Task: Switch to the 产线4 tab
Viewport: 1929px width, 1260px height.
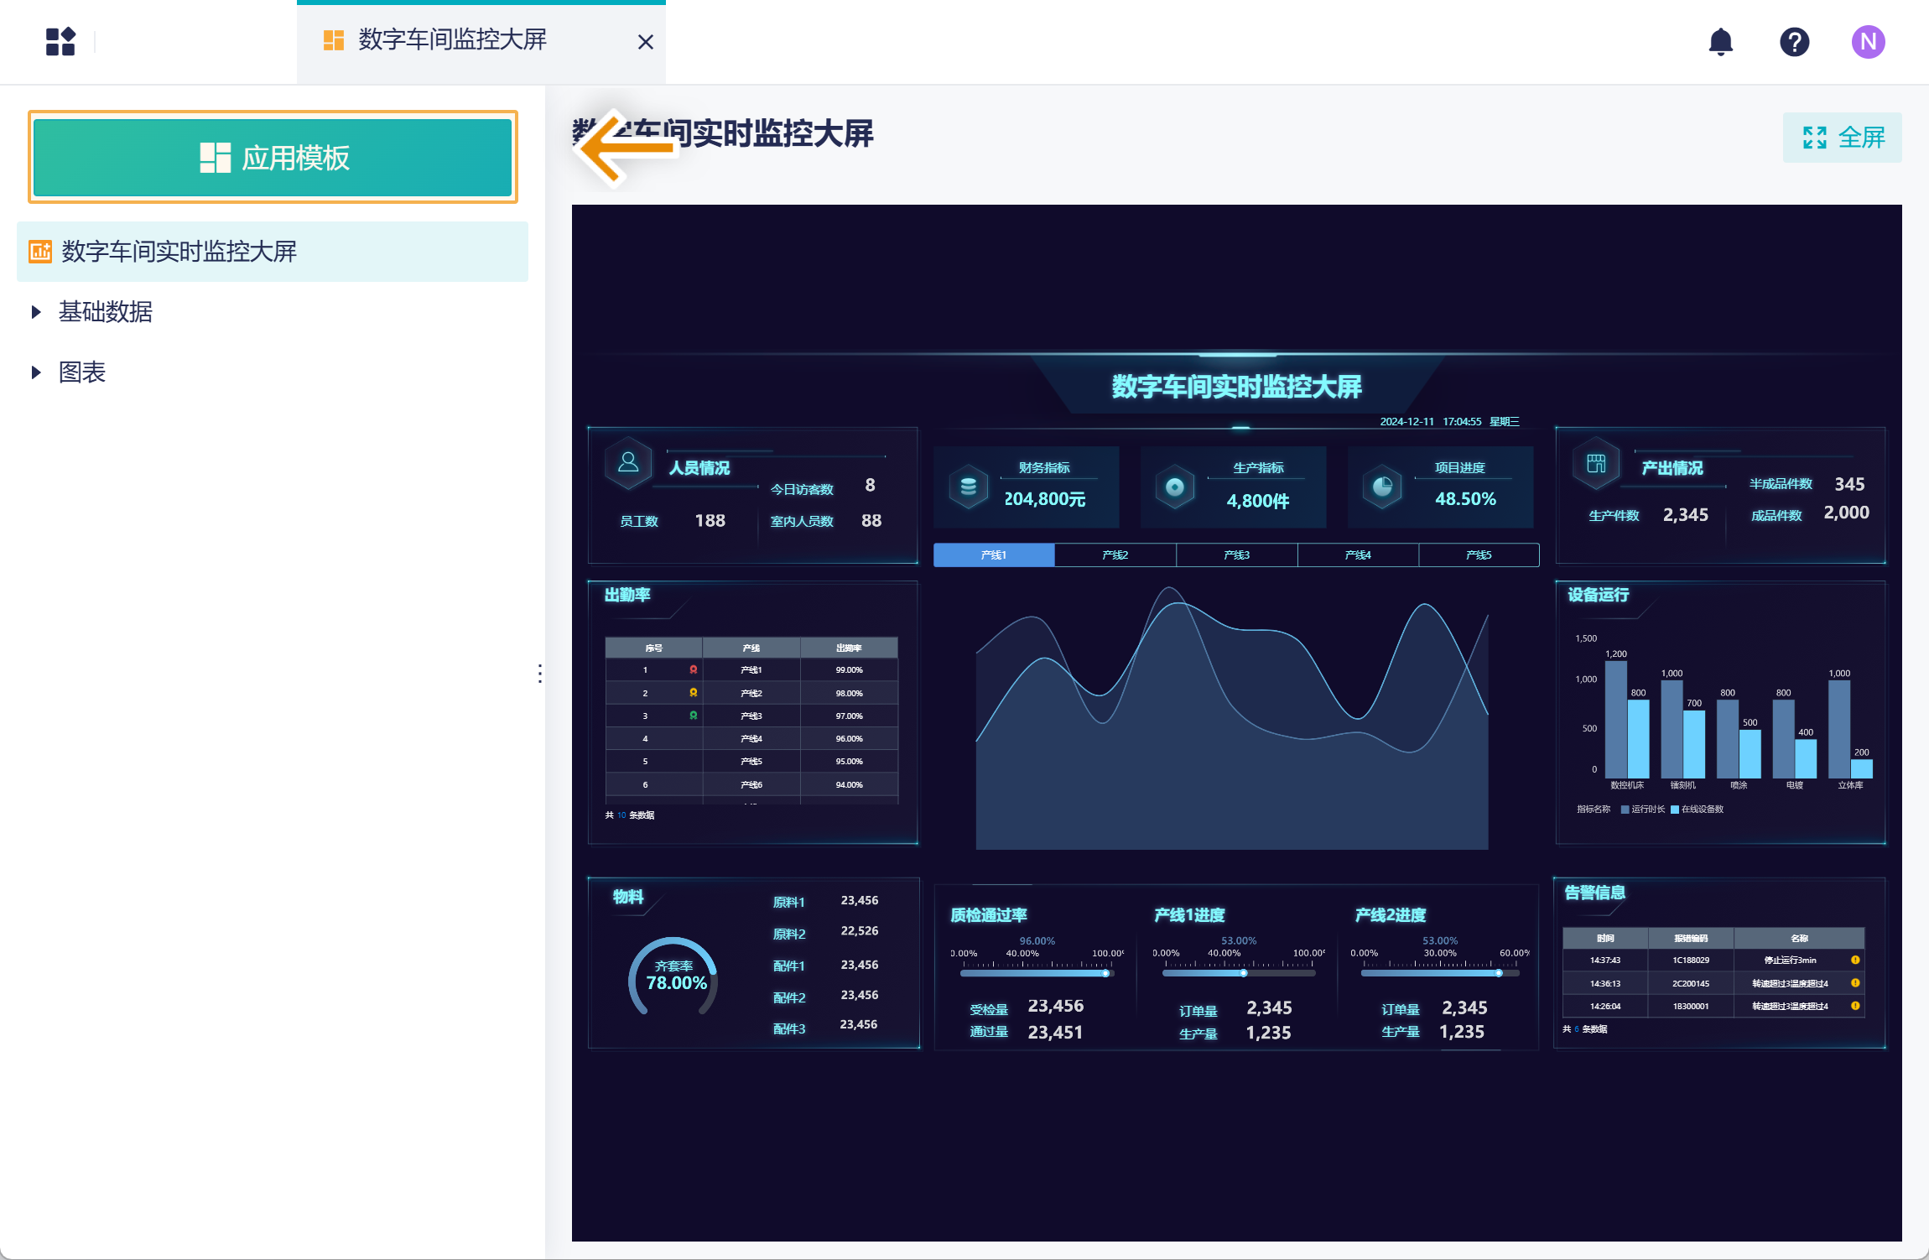Action: coord(1357,555)
